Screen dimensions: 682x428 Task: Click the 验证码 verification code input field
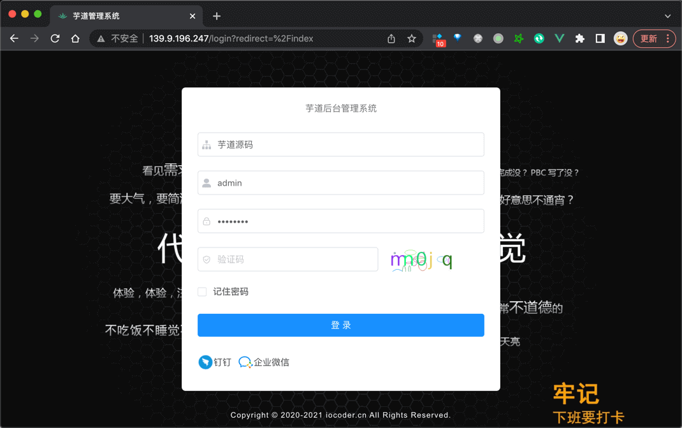287,259
